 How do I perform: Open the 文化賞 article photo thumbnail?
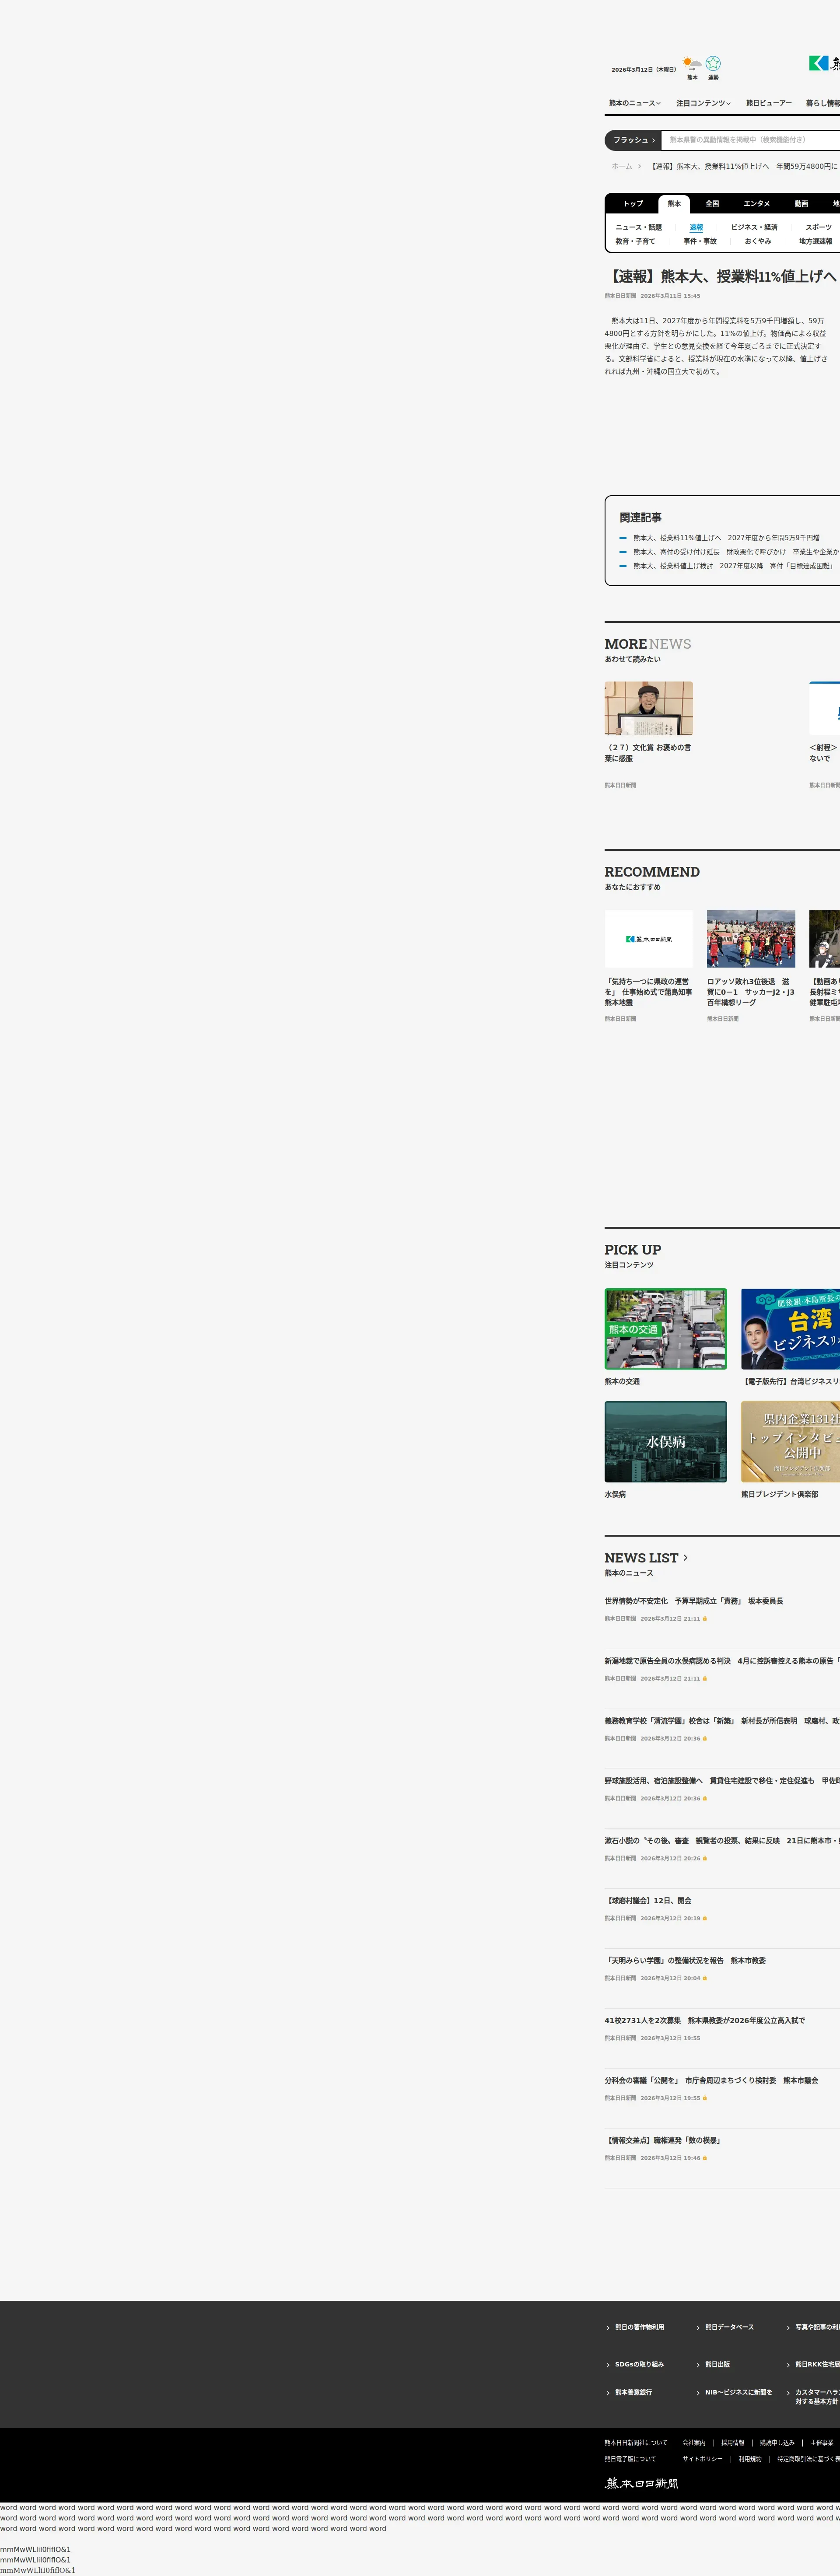(649, 709)
